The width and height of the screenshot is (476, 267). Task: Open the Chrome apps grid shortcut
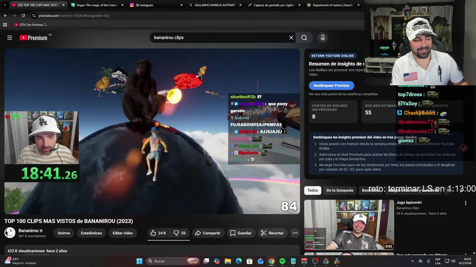[5, 24]
